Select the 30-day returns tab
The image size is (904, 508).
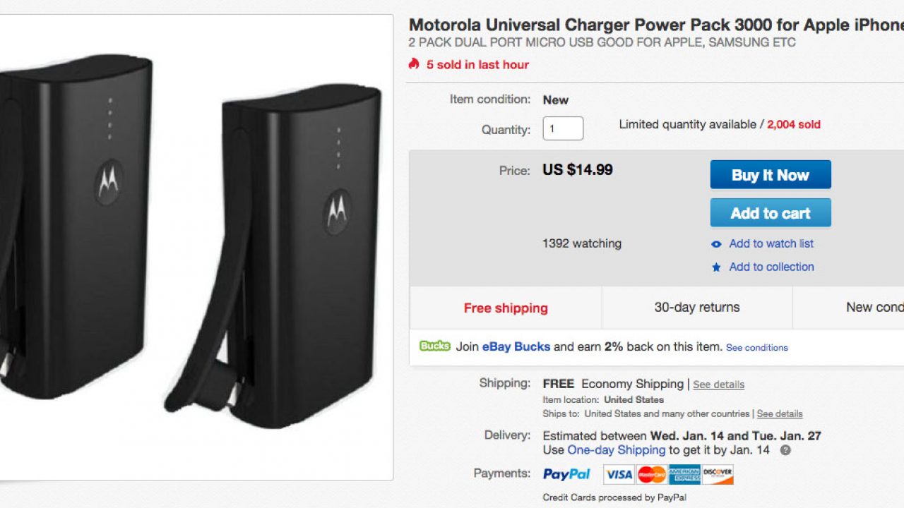tap(697, 308)
